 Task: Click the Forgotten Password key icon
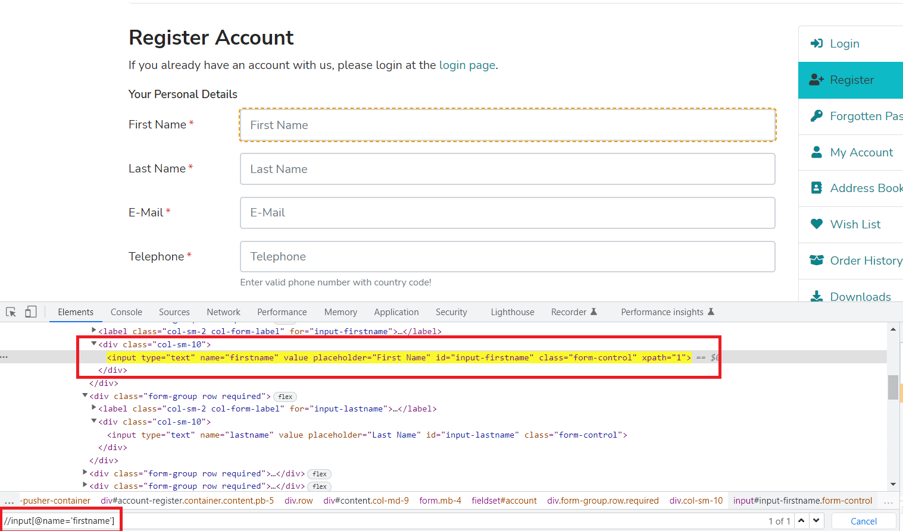point(817,116)
